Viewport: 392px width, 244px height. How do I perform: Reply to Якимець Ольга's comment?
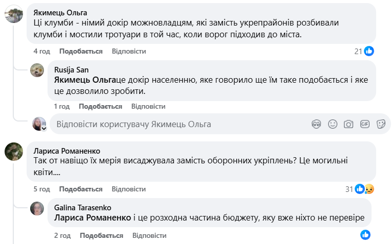pos(129,51)
